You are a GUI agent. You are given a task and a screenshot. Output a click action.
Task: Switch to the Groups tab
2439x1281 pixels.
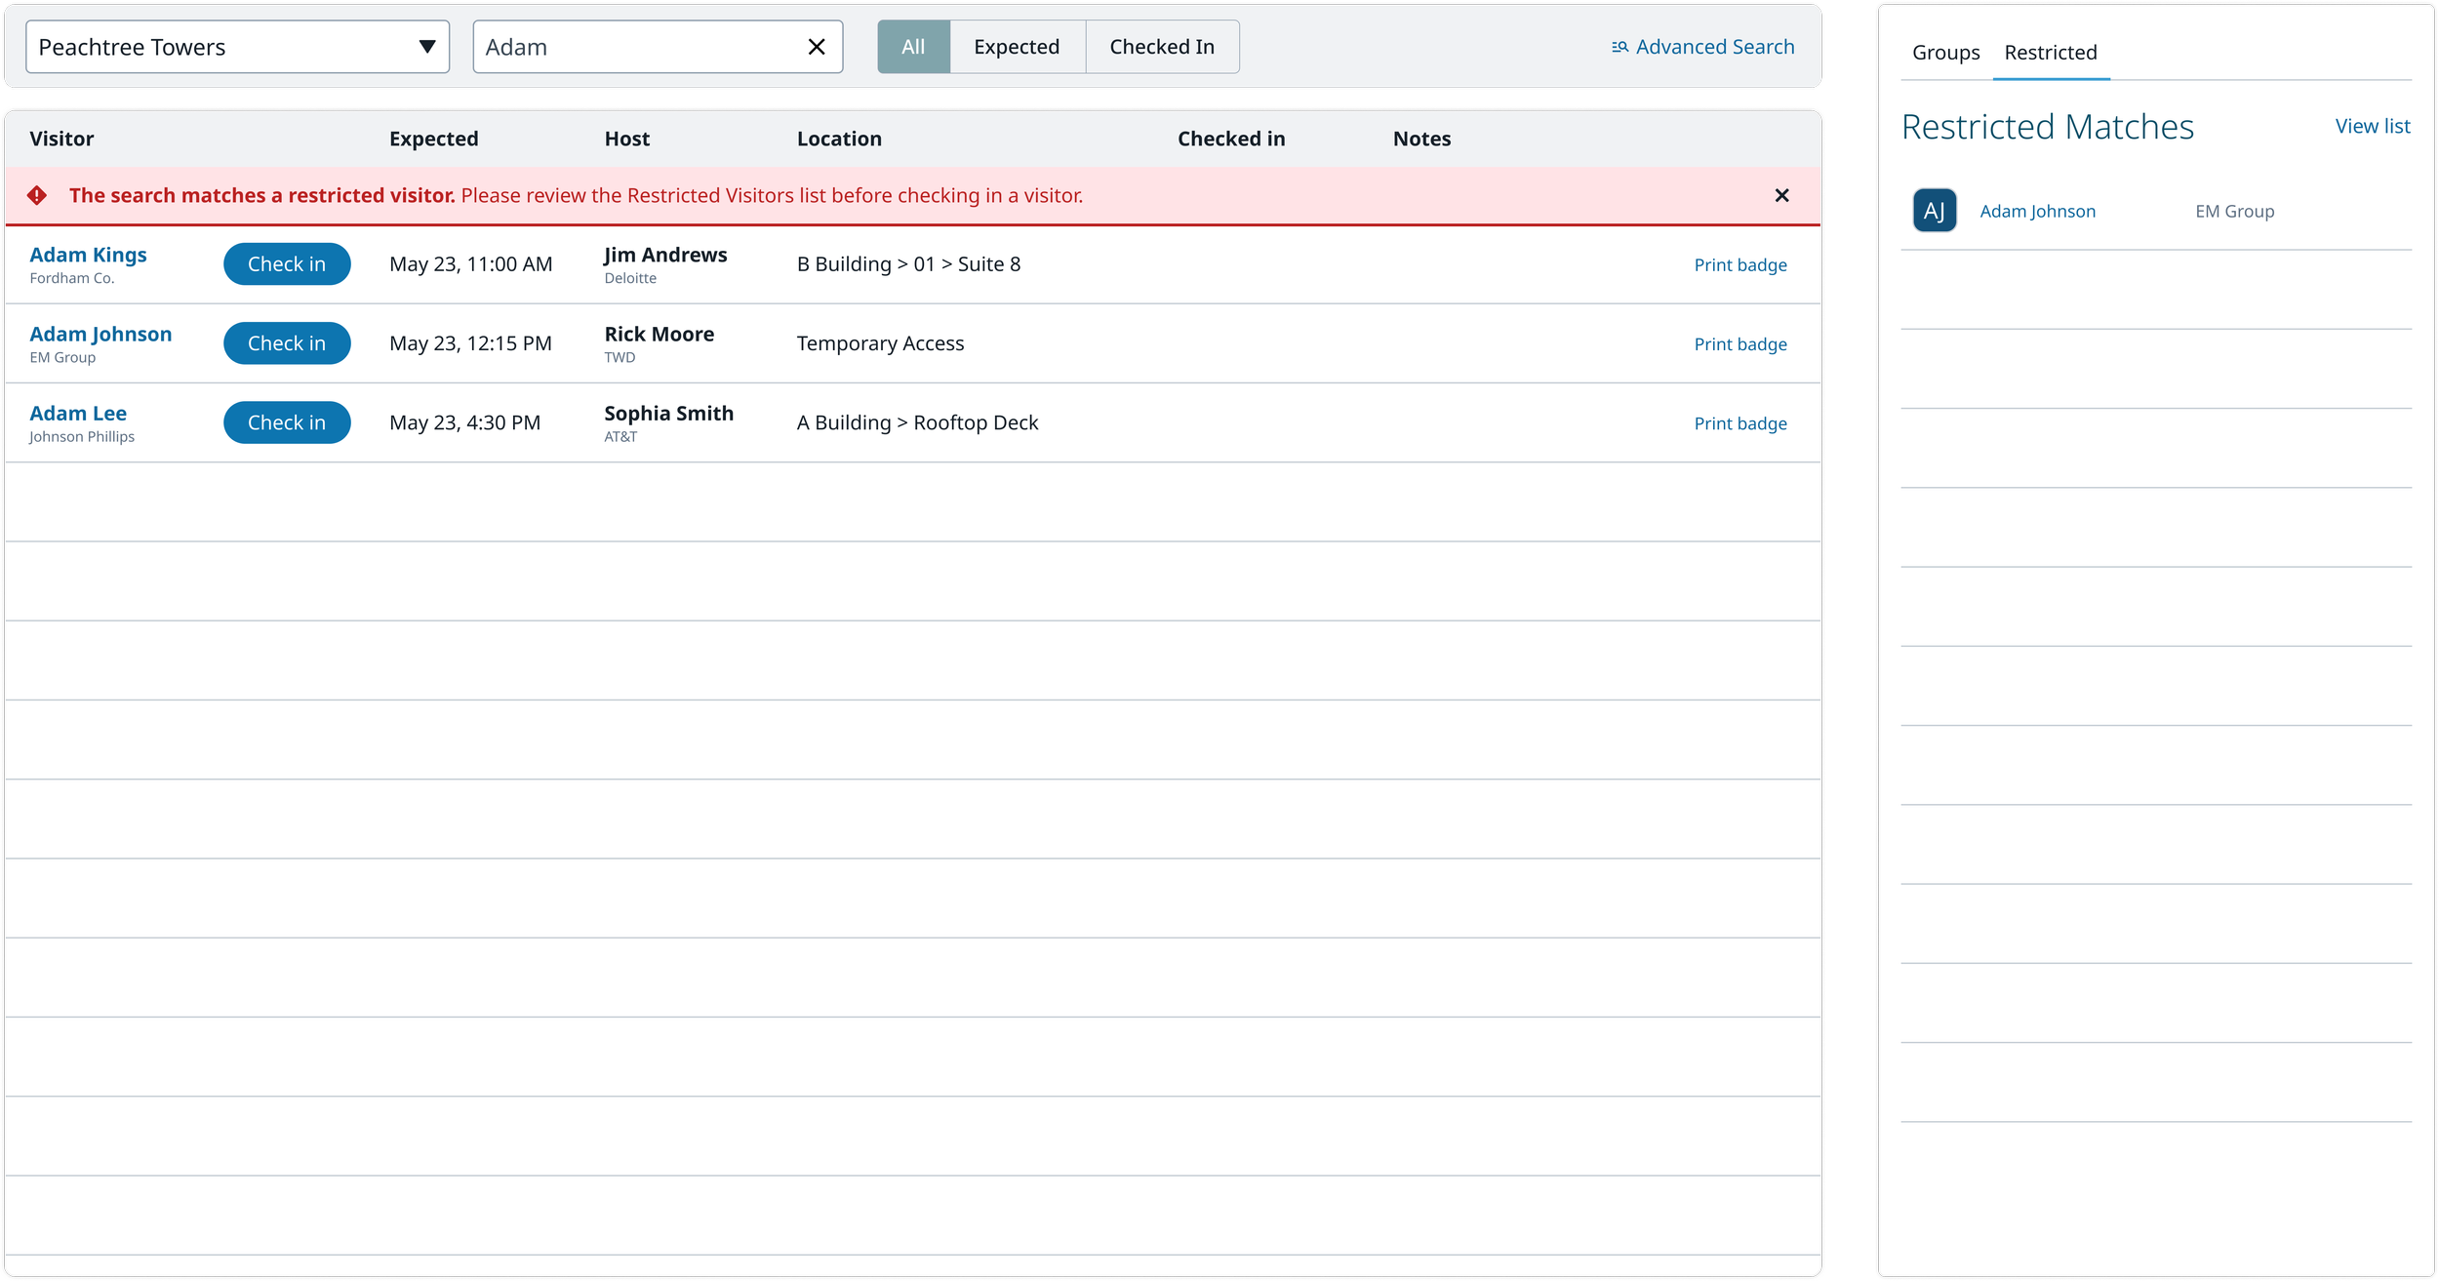[x=1945, y=53]
